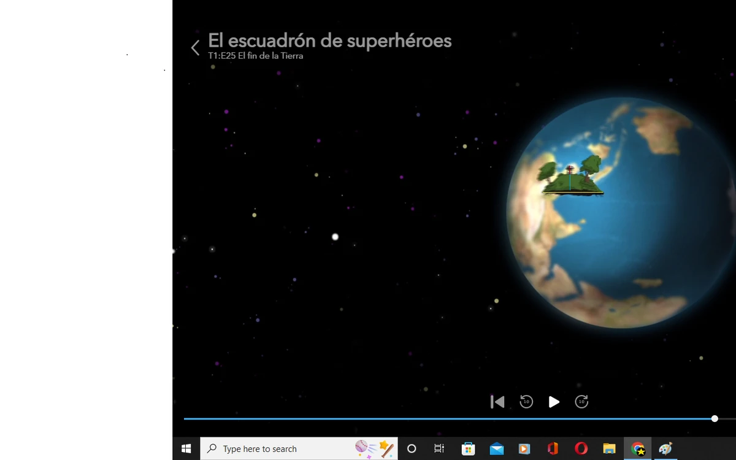Restart episode with skip-to-start button
The width and height of the screenshot is (736, 460).
(x=497, y=402)
